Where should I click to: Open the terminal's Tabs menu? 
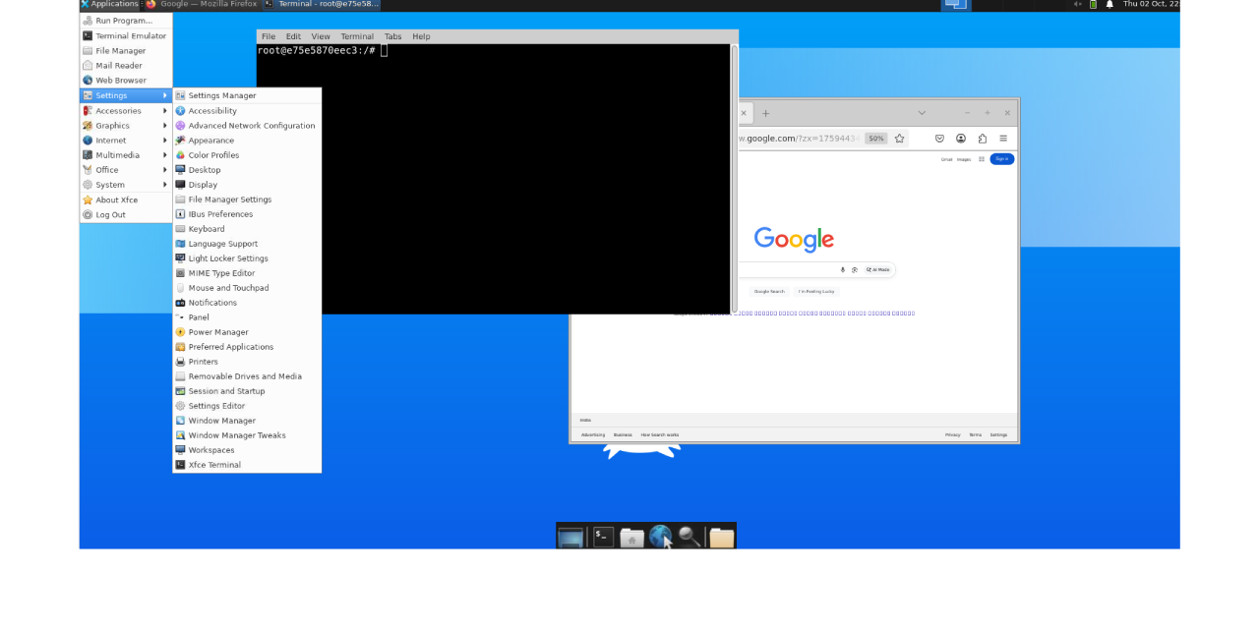click(x=392, y=36)
